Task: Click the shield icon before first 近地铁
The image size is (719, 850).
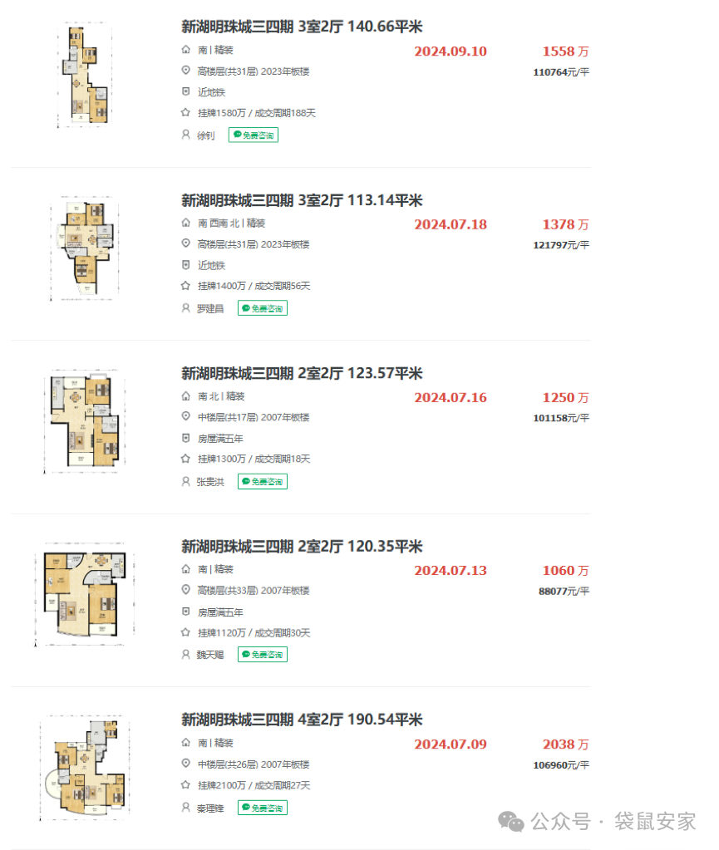Action: [x=185, y=92]
